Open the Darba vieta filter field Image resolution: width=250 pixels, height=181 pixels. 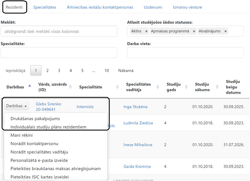[185, 52]
